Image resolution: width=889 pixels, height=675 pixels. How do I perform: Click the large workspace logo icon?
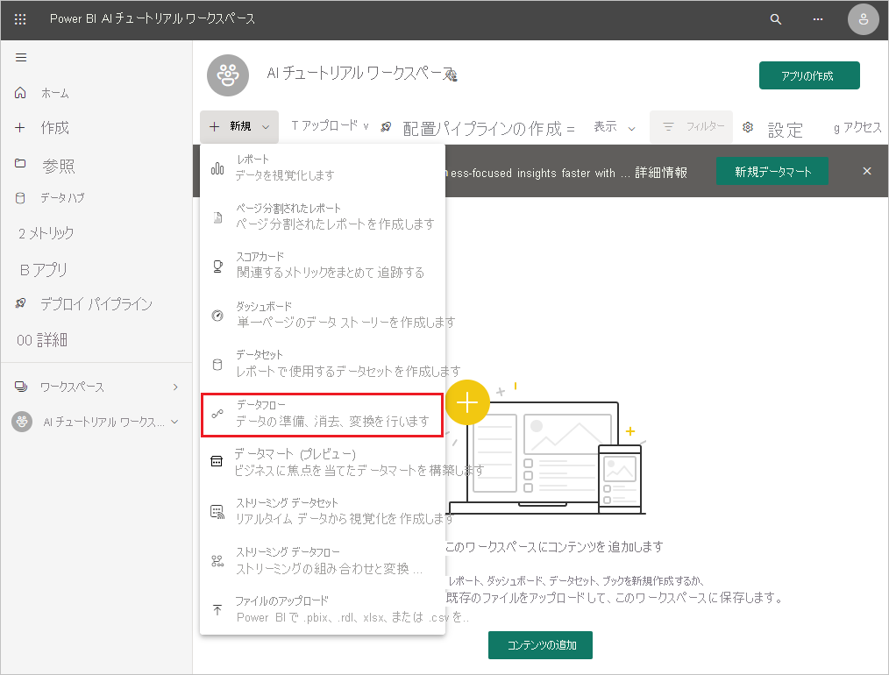pos(228,75)
